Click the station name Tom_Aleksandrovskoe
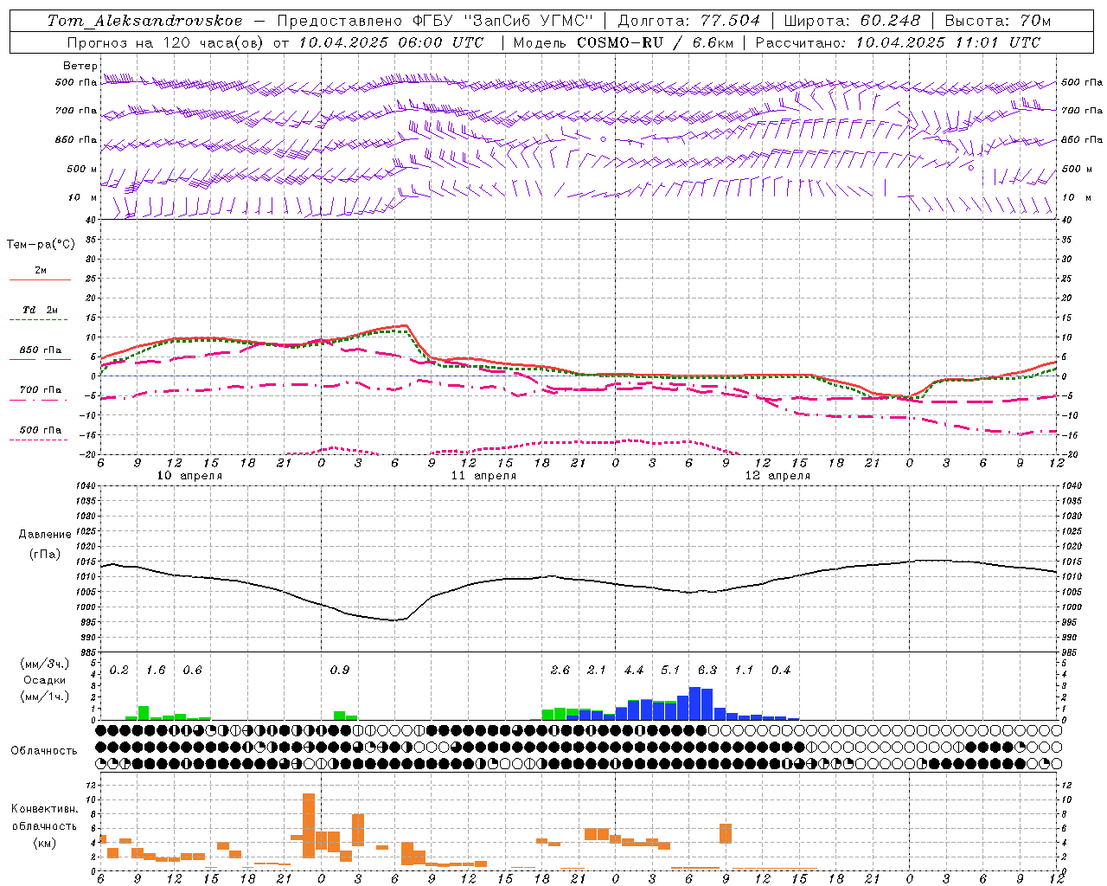 pyautogui.click(x=144, y=21)
